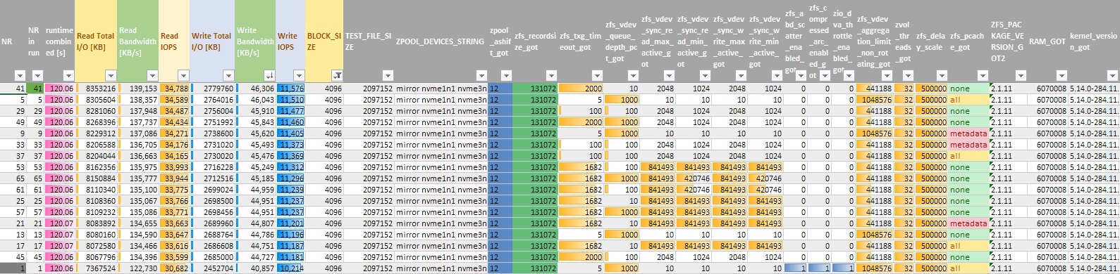The image size is (1120, 274).
Task: Open the kernel_version_got filter dropdown
Action: (x=1112, y=75)
